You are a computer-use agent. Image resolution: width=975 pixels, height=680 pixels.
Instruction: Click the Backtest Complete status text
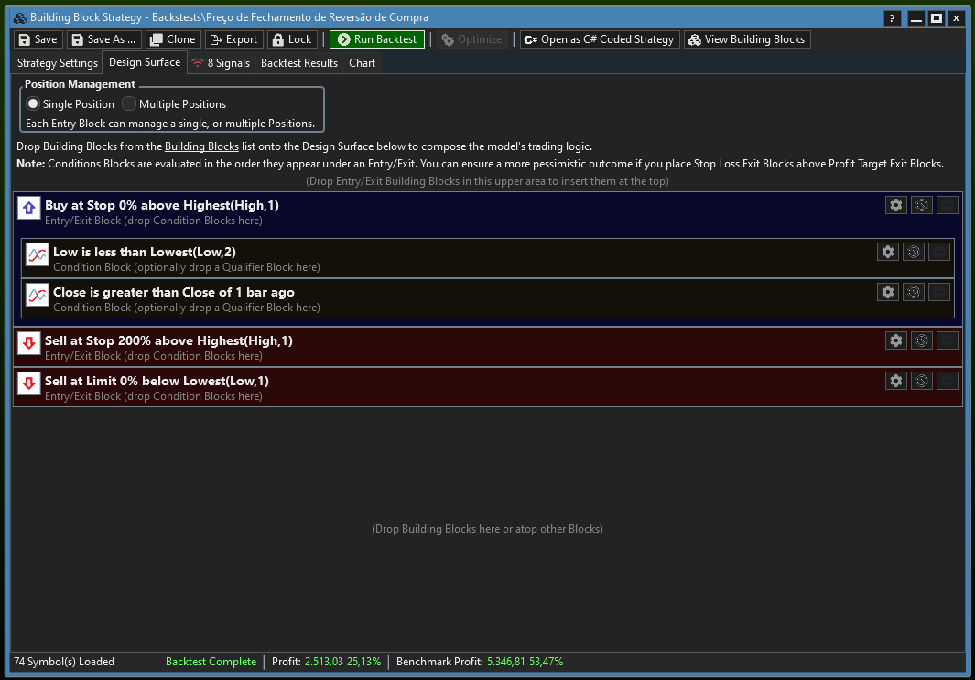click(211, 662)
